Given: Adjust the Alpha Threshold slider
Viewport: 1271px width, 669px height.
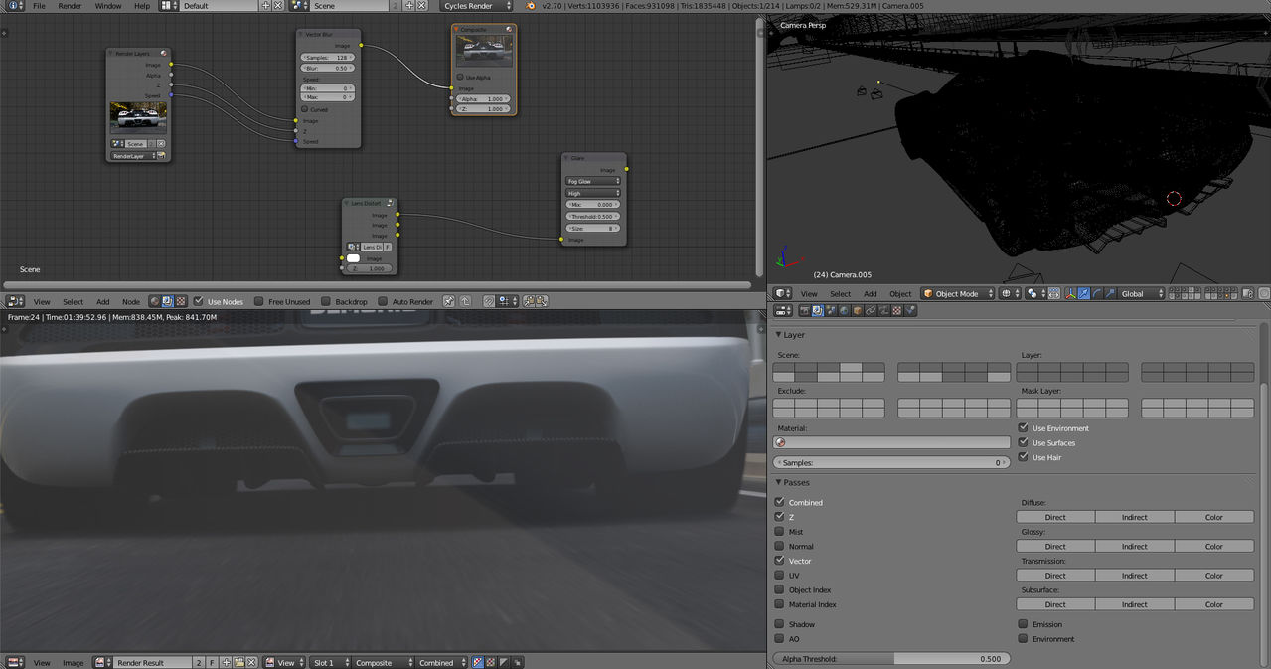Looking at the screenshot, I should pos(891,659).
